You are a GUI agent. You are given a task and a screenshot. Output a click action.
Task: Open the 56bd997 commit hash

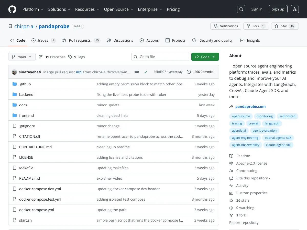click(x=160, y=72)
